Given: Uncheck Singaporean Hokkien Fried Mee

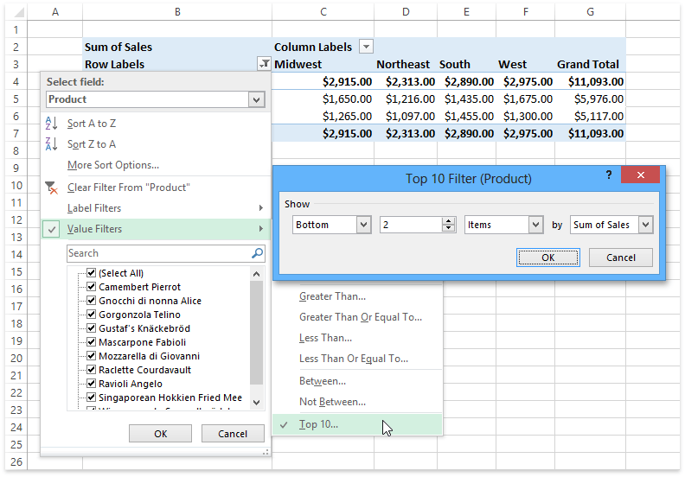Looking at the screenshot, I should coord(92,397).
